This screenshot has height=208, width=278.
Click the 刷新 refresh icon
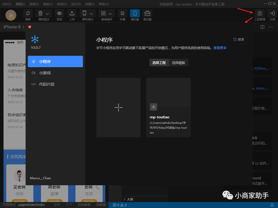pyautogui.click(x=28, y=14)
